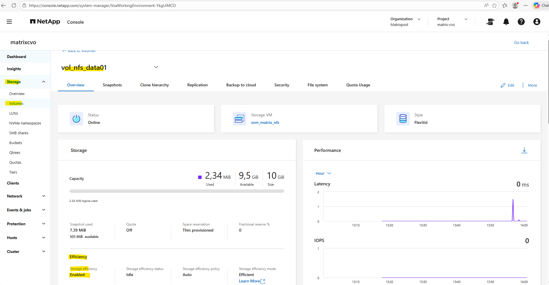Click the capacity usage progress bar

pyautogui.click(x=176, y=191)
